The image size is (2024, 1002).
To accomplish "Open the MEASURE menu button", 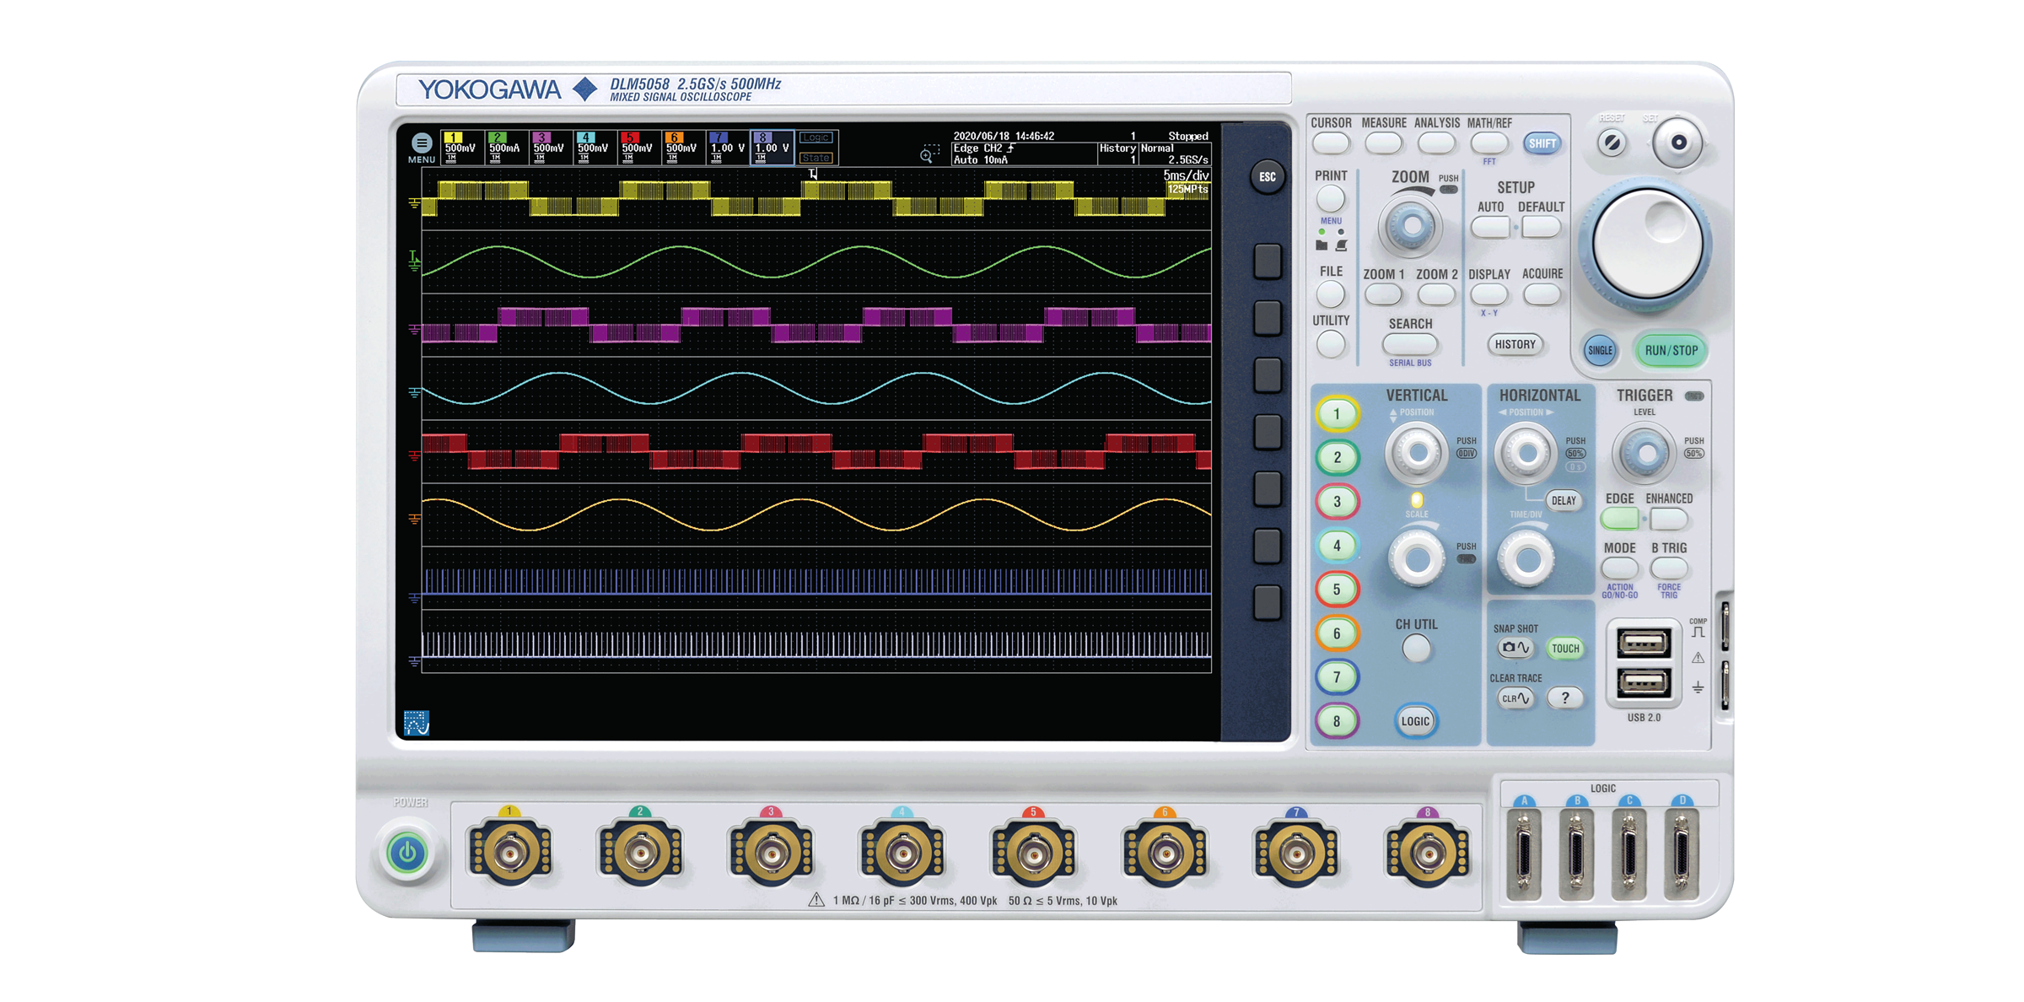I will pyautogui.click(x=1383, y=143).
